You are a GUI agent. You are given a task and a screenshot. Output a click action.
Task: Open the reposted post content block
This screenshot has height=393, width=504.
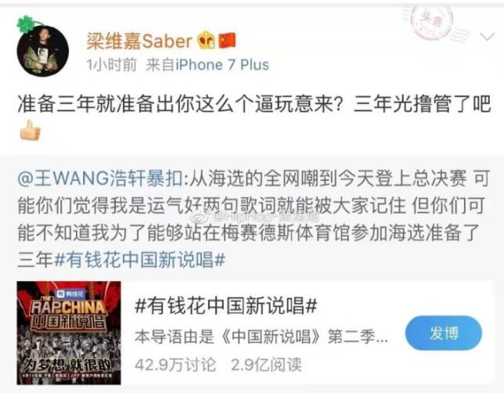pyautogui.click(x=253, y=219)
